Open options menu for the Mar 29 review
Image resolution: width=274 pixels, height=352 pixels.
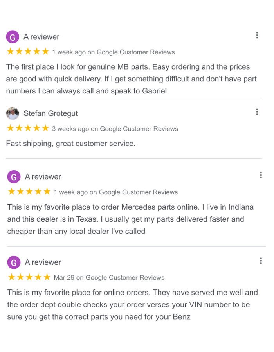tap(261, 261)
